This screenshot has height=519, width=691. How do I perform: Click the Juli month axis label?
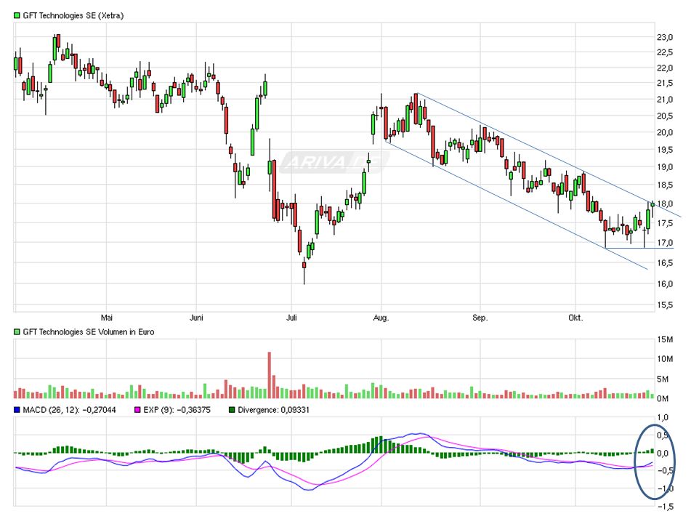point(291,318)
